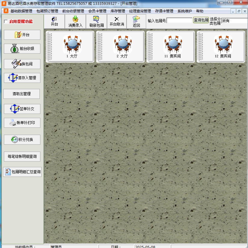Screen dimensions: 248x248
Task: Open 消费录入 from the toolbar
Action: [x=75, y=21]
